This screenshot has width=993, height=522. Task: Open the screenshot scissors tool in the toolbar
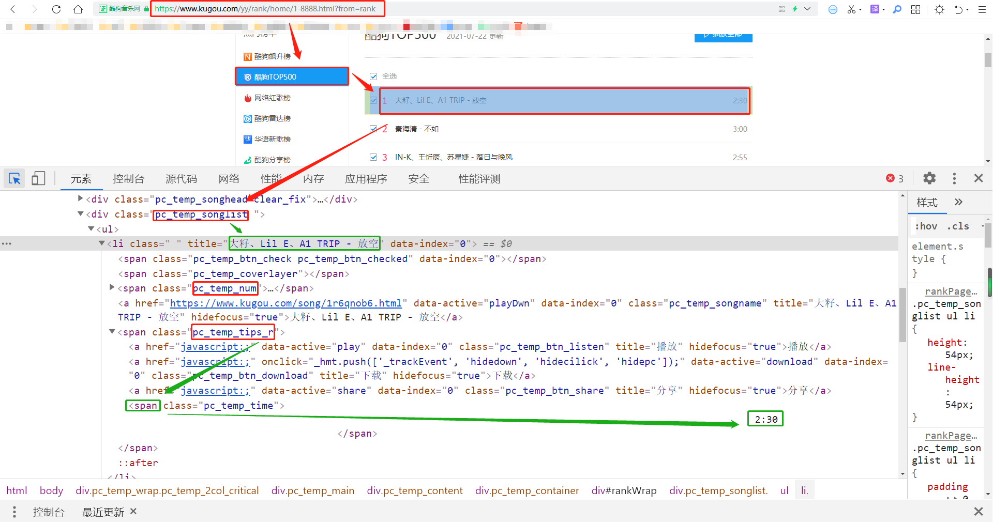[851, 9]
